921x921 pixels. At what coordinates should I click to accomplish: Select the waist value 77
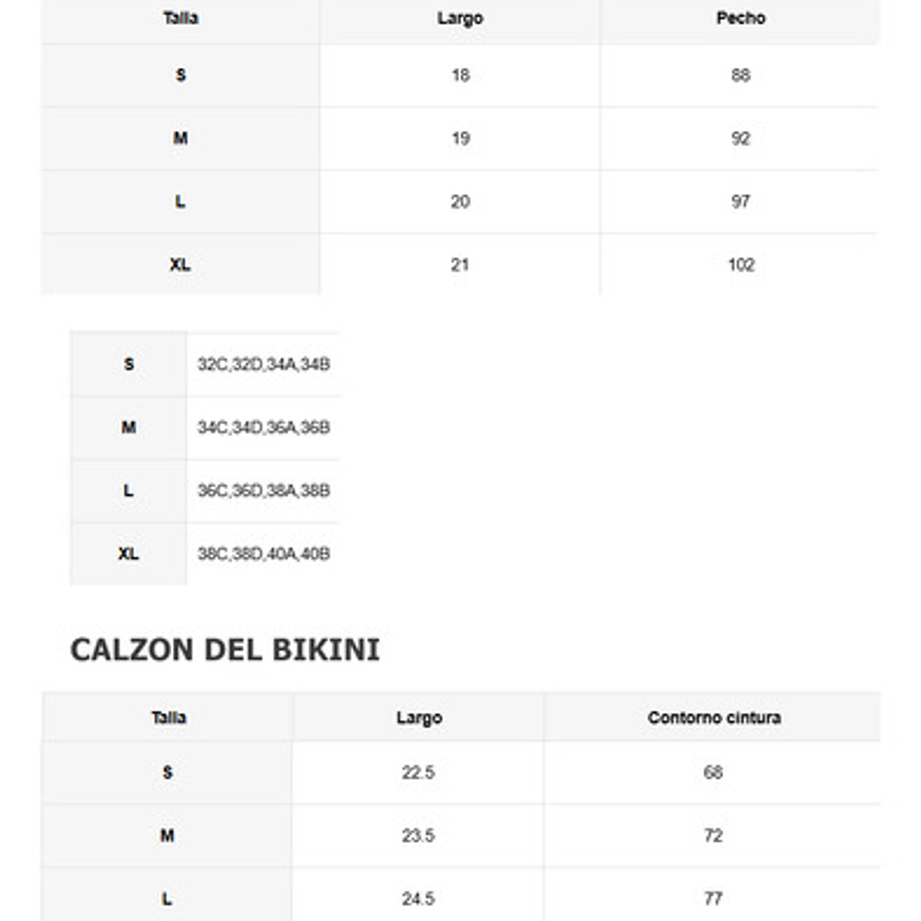click(713, 898)
